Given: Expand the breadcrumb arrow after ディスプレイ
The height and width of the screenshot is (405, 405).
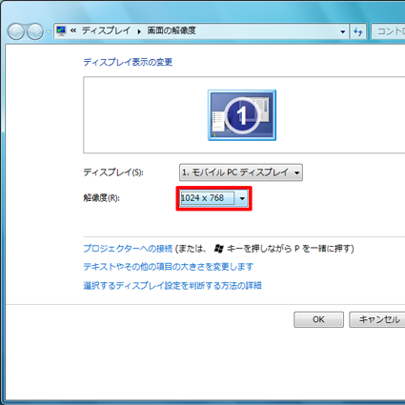Looking at the screenshot, I should (x=139, y=31).
